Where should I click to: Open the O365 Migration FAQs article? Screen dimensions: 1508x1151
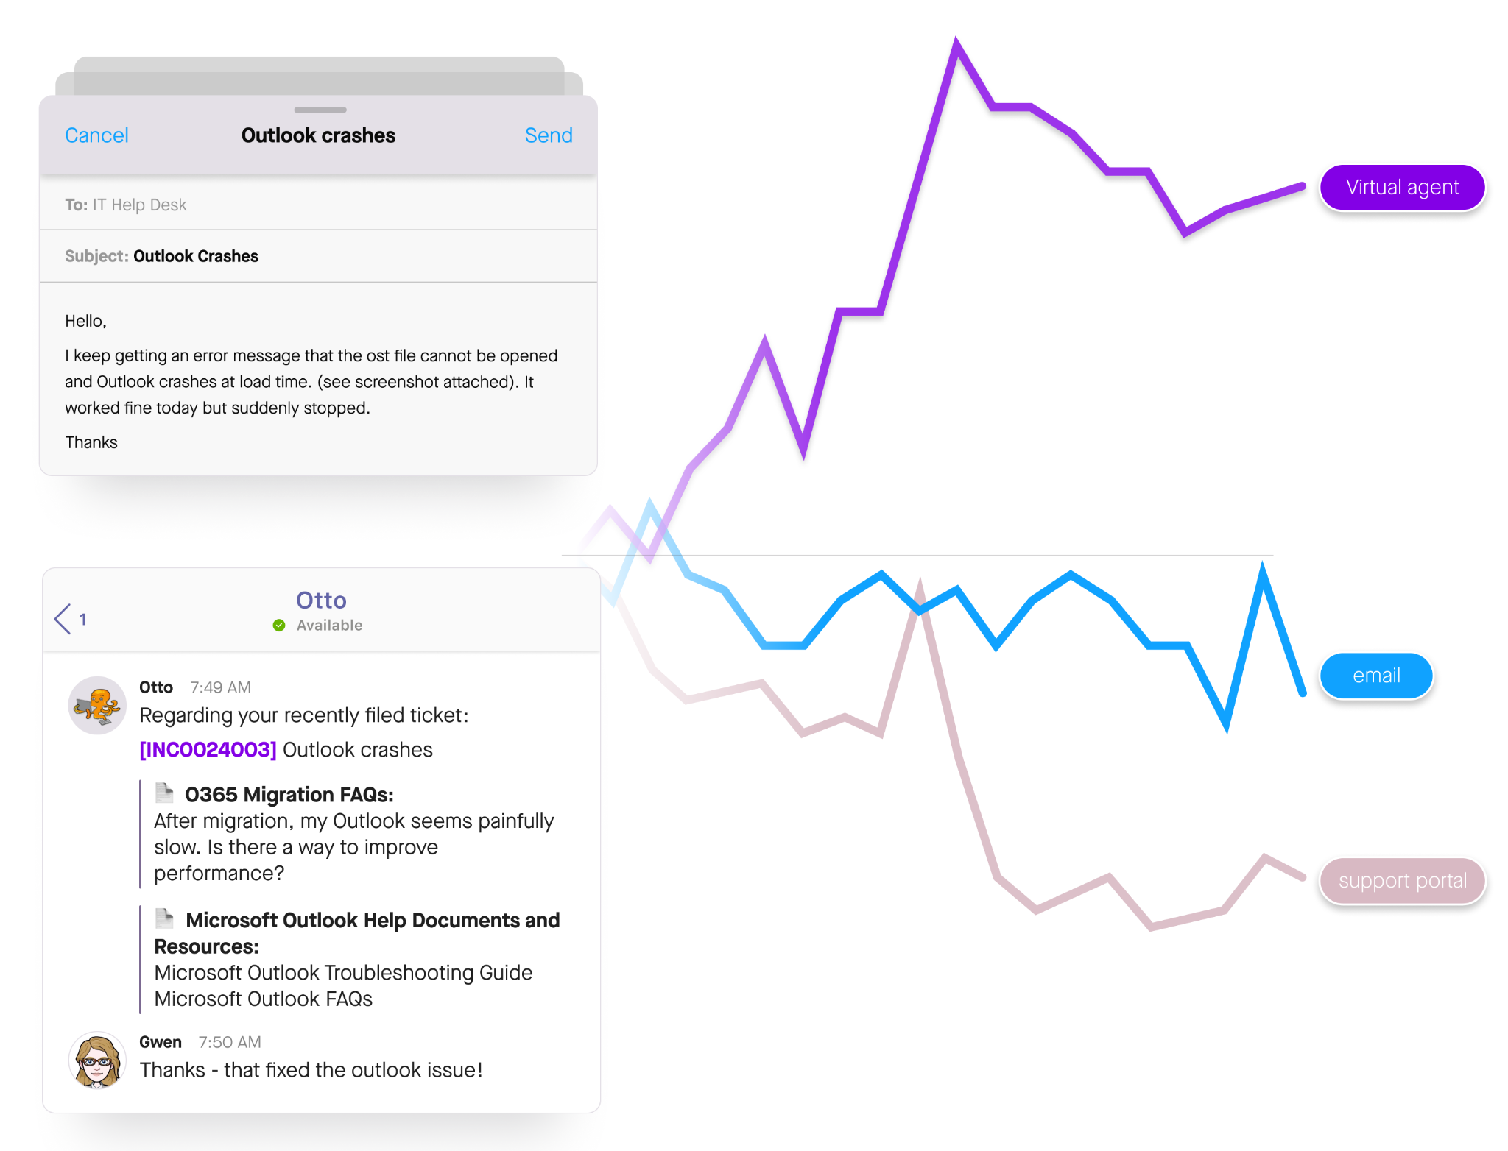point(289,795)
